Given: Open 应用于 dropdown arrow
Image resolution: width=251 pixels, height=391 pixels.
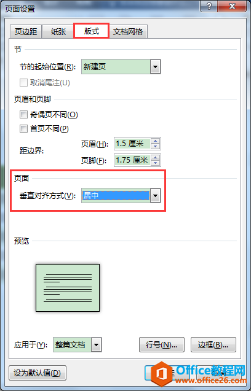Looking at the screenshot, I should 96,345.
